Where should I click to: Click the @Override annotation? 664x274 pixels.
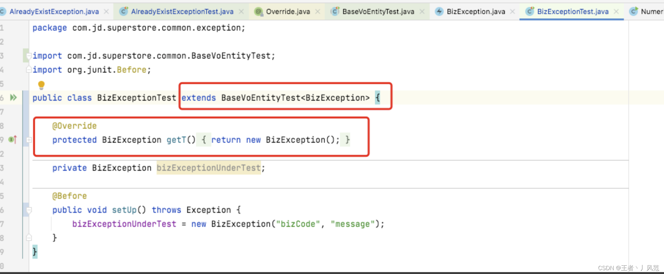pyautogui.click(x=74, y=126)
